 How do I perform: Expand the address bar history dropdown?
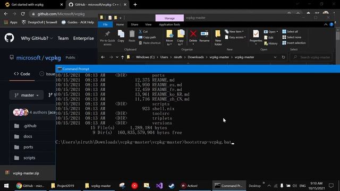coord(275,57)
